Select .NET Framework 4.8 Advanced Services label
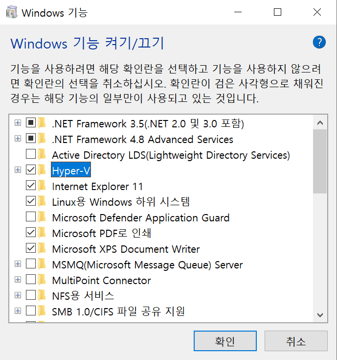 pos(143,140)
